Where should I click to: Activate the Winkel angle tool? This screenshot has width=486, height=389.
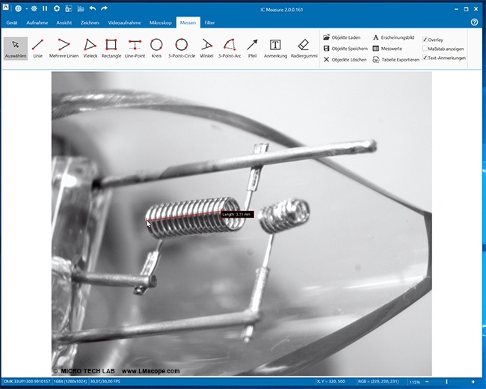click(206, 48)
